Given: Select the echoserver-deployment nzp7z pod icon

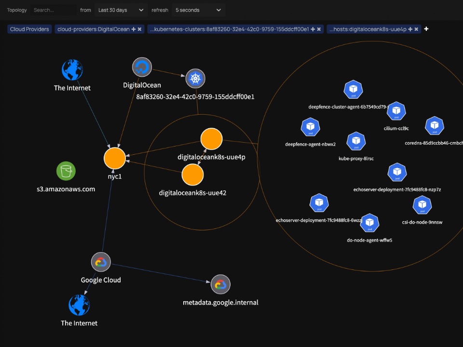Looking at the screenshot, I should [397, 172].
